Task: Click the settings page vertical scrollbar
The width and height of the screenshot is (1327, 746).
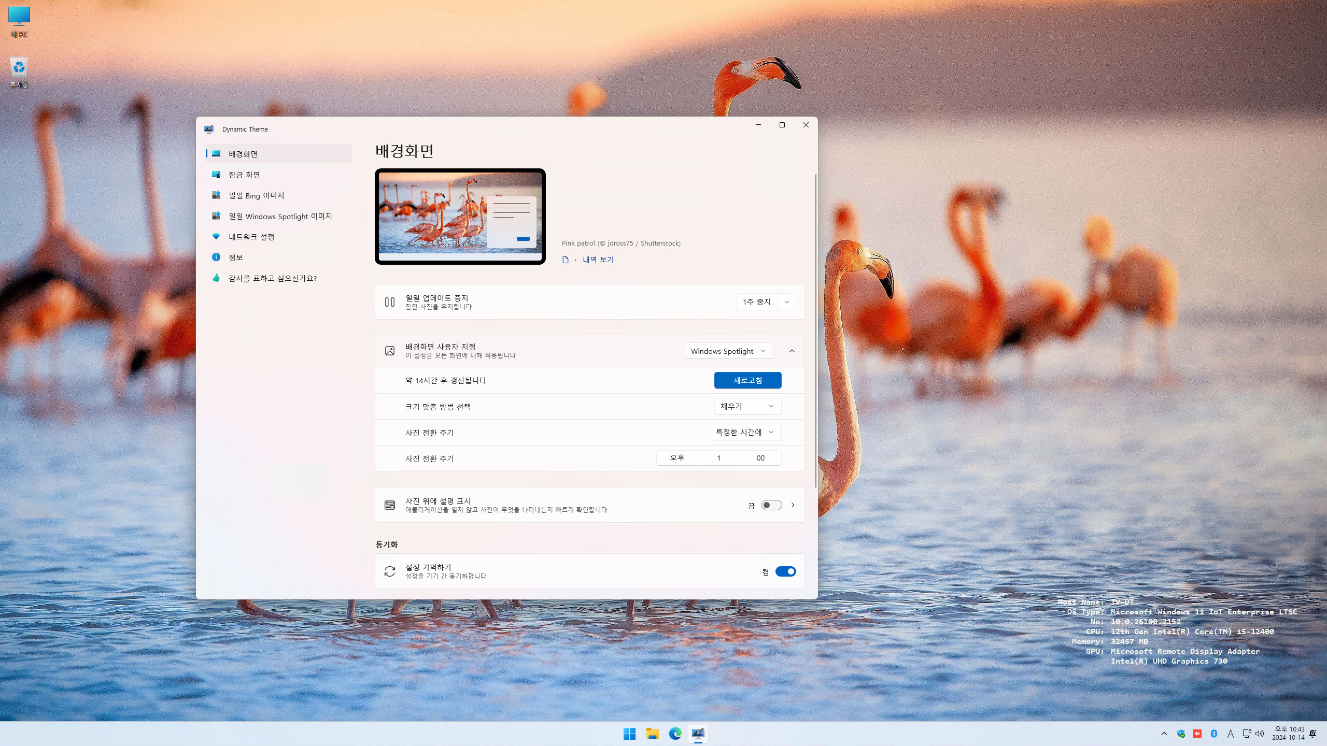Action: (816, 332)
